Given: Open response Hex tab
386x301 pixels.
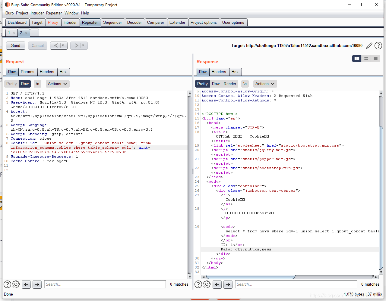Looking at the screenshot, I should (x=235, y=72).
